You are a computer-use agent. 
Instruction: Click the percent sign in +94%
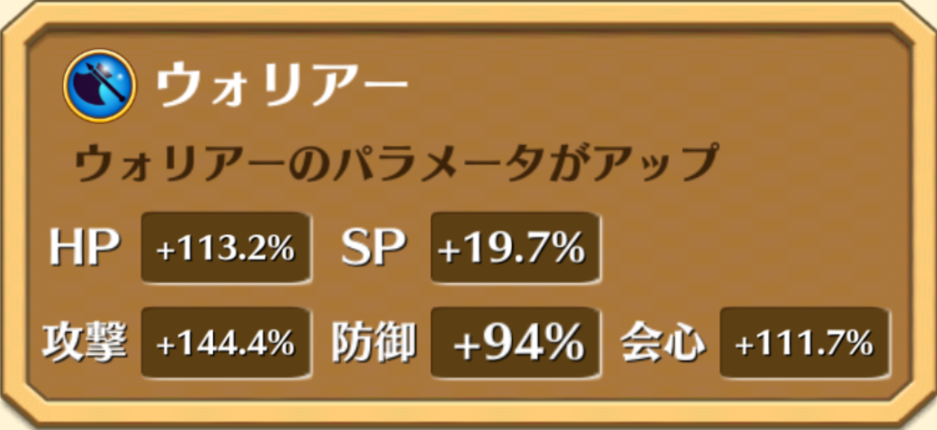(566, 344)
